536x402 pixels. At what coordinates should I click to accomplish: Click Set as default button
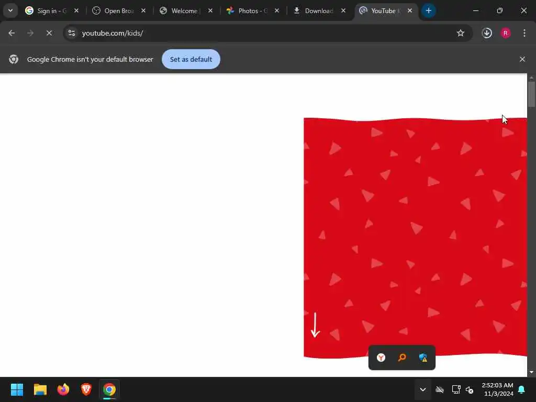tap(191, 59)
